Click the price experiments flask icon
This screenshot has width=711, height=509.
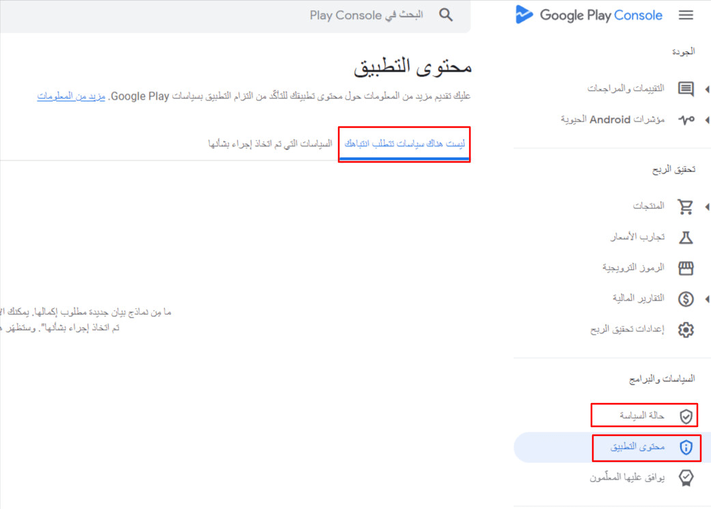pyautogui.click(x=686, y=237)
